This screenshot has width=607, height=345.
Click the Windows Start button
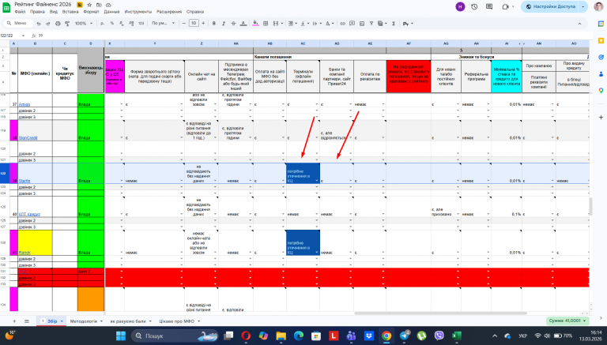coord(123,336)
